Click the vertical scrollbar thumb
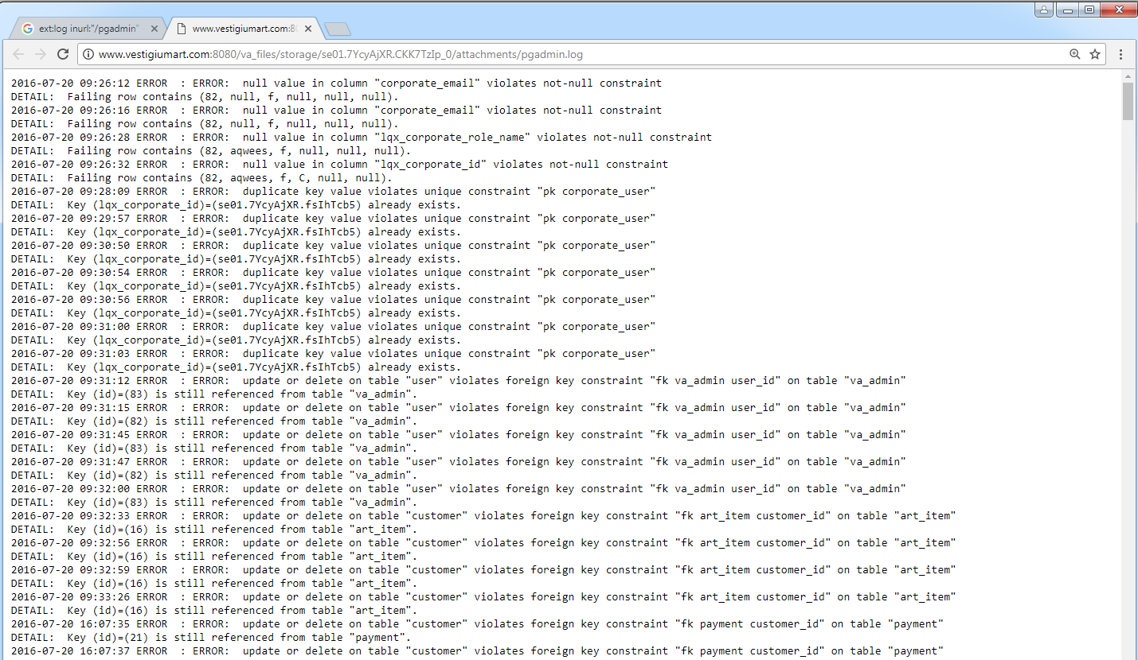The image size is (1138, 660). [x=1128, y=101]
